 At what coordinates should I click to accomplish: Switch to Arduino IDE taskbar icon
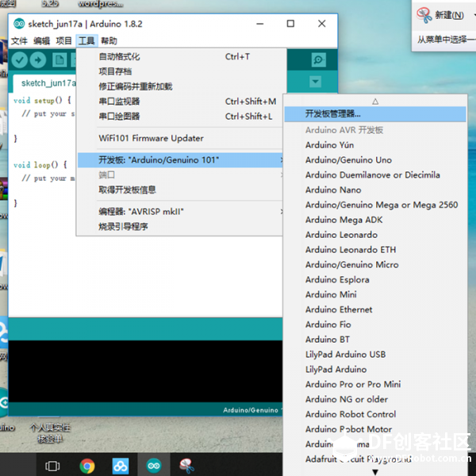click(154, 466)
